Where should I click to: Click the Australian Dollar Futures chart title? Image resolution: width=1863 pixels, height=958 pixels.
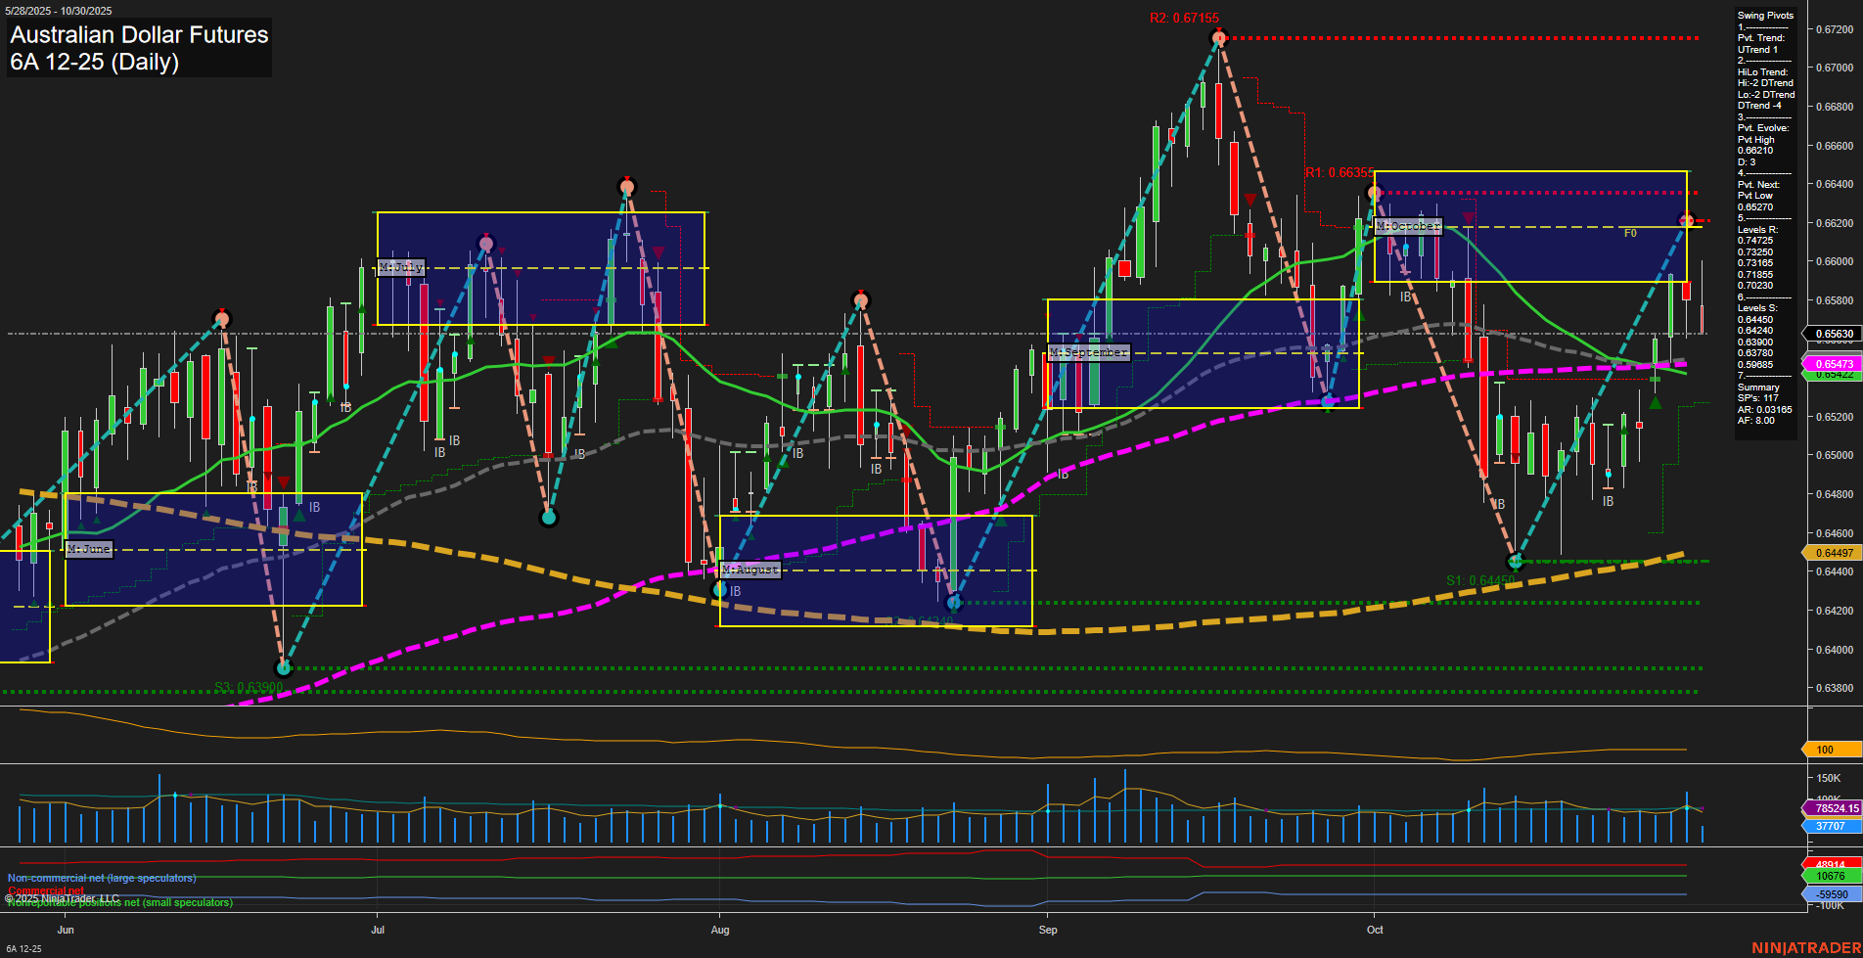139,35
